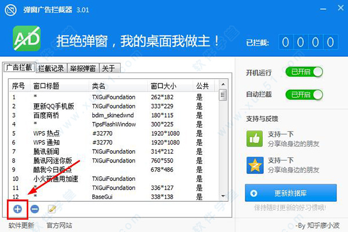Screen dimensions: 348x232
Task: Click the 更新数据库 button
Action: pyautogui.click(x=291, y=193)
